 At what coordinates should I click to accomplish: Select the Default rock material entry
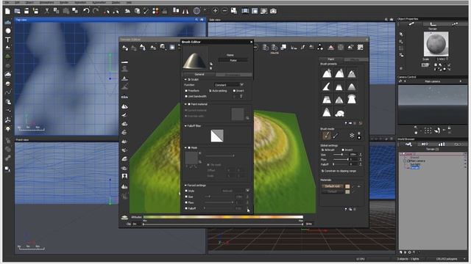(333, 186)
